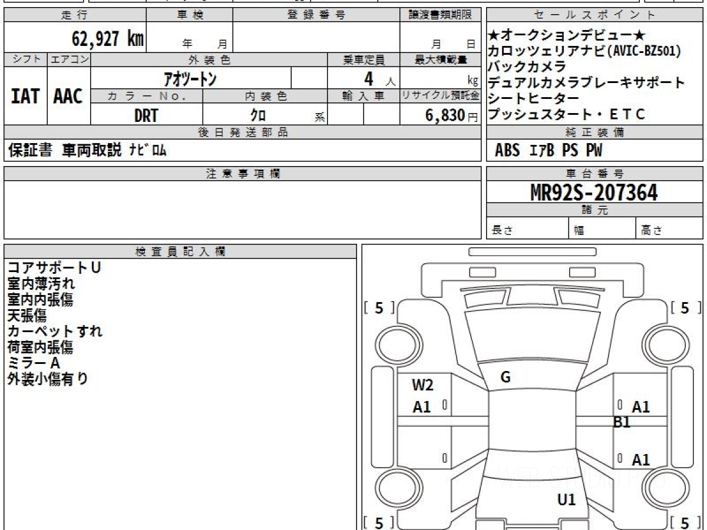The height and width of the screenshot is (530, 707).
Task: Select 保証書 車両取説 ナビロム line
Action: click(x=87, y=151)
